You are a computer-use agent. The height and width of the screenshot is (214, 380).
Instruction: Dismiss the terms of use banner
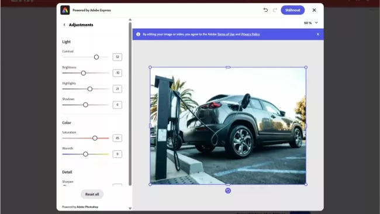[318, 34]
